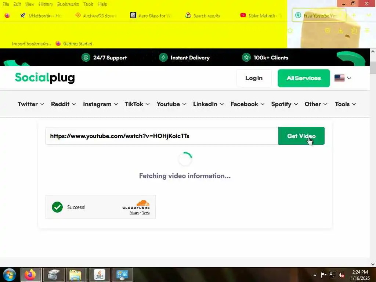Expand the Other services dropdown
Screen dimensions: 376x282
316,104
